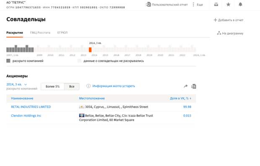Screen dimensions: 260x166
Task: Click the АО "ПЕТРУС" company name
Action: [x=16, y=3]
